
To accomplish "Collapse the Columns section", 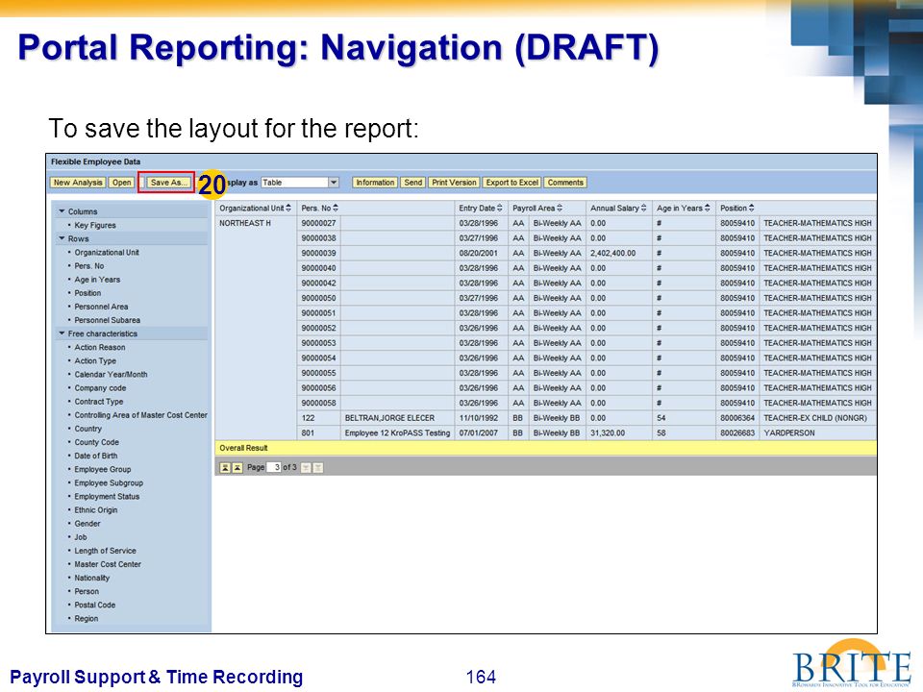I will (x=62, y=211).
